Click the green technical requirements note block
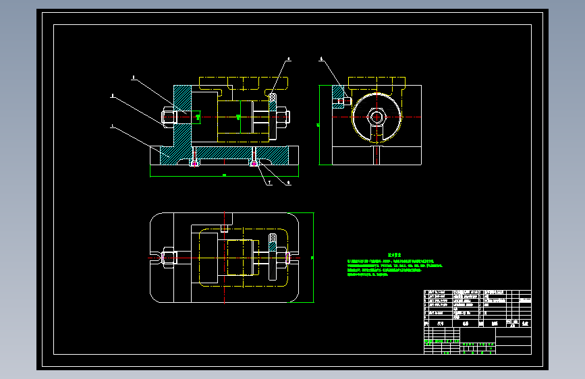 (395, 265)
